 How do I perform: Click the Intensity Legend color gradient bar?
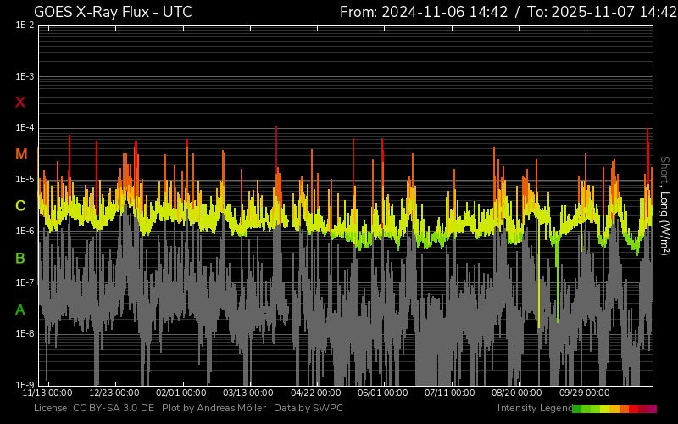tap(614, 409)
